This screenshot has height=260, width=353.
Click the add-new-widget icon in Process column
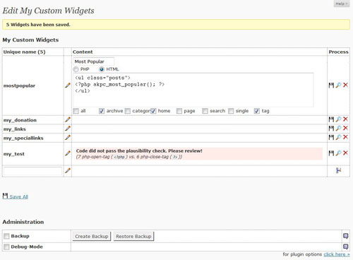pyautogui.click(x=338, y=170)
